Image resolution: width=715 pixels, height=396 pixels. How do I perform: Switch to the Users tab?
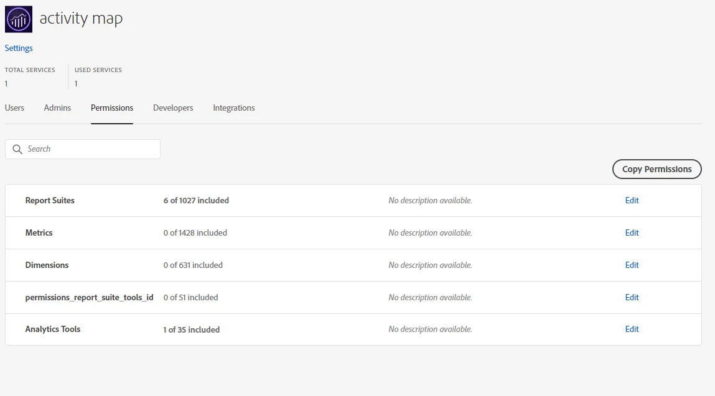coord(14,108)
